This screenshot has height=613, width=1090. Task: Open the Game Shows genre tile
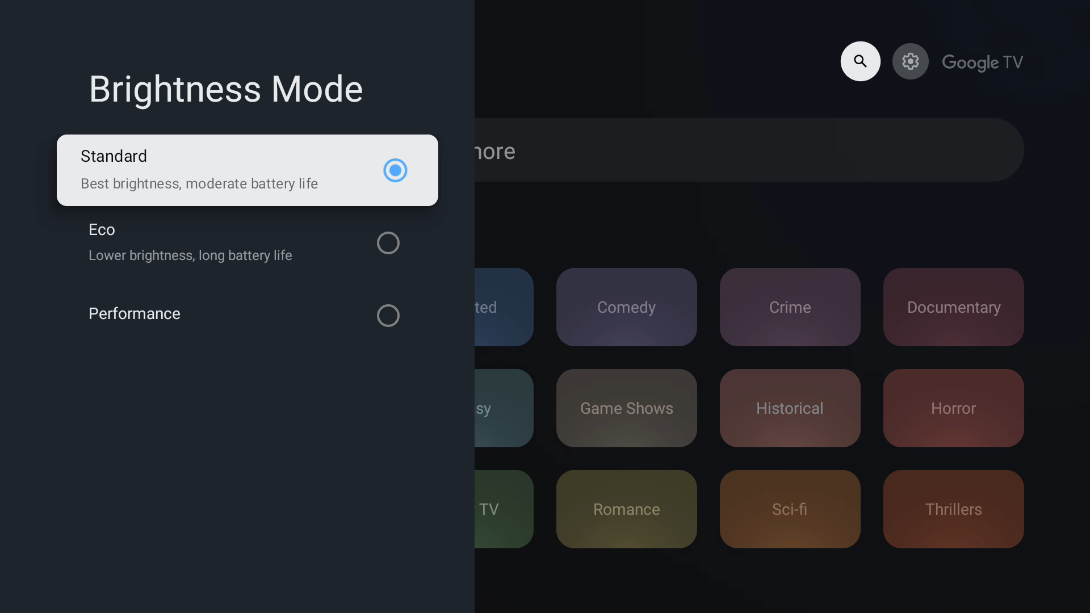click(x=626, y=408)
